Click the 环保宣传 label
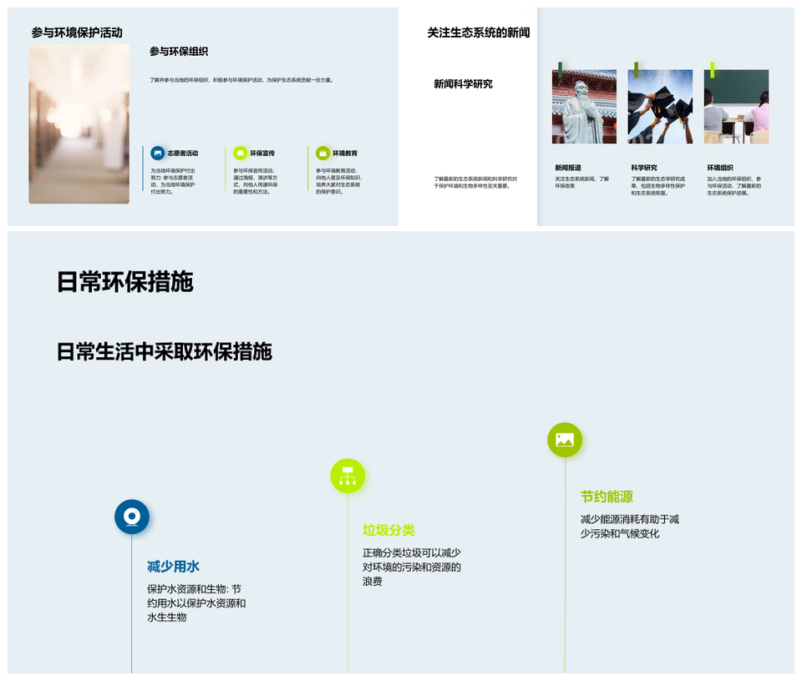802x681 pixels. [x=262, y=154]
